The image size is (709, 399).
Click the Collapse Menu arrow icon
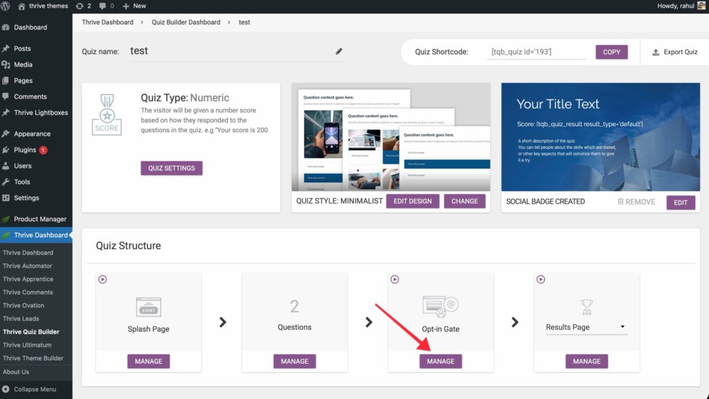(6, 389)
